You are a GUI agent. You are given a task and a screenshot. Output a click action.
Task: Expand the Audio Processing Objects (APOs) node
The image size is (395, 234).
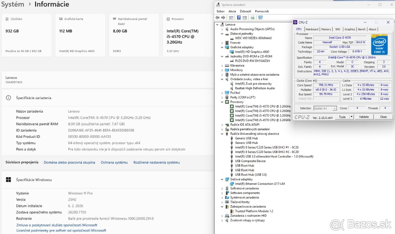click(222, 29)
